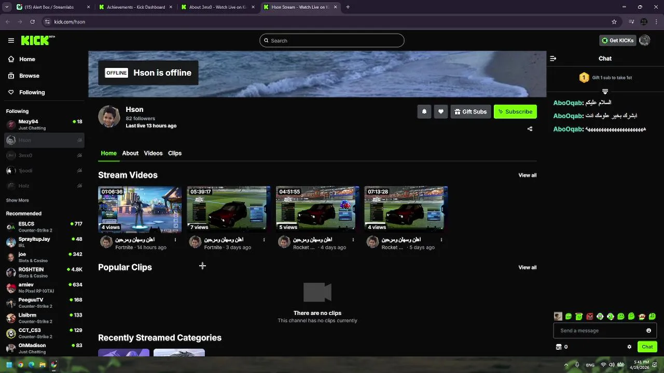Switch to Achievements Kick Dashboard browser tab
Screen dimensions: 664x373
click(135, 7)
